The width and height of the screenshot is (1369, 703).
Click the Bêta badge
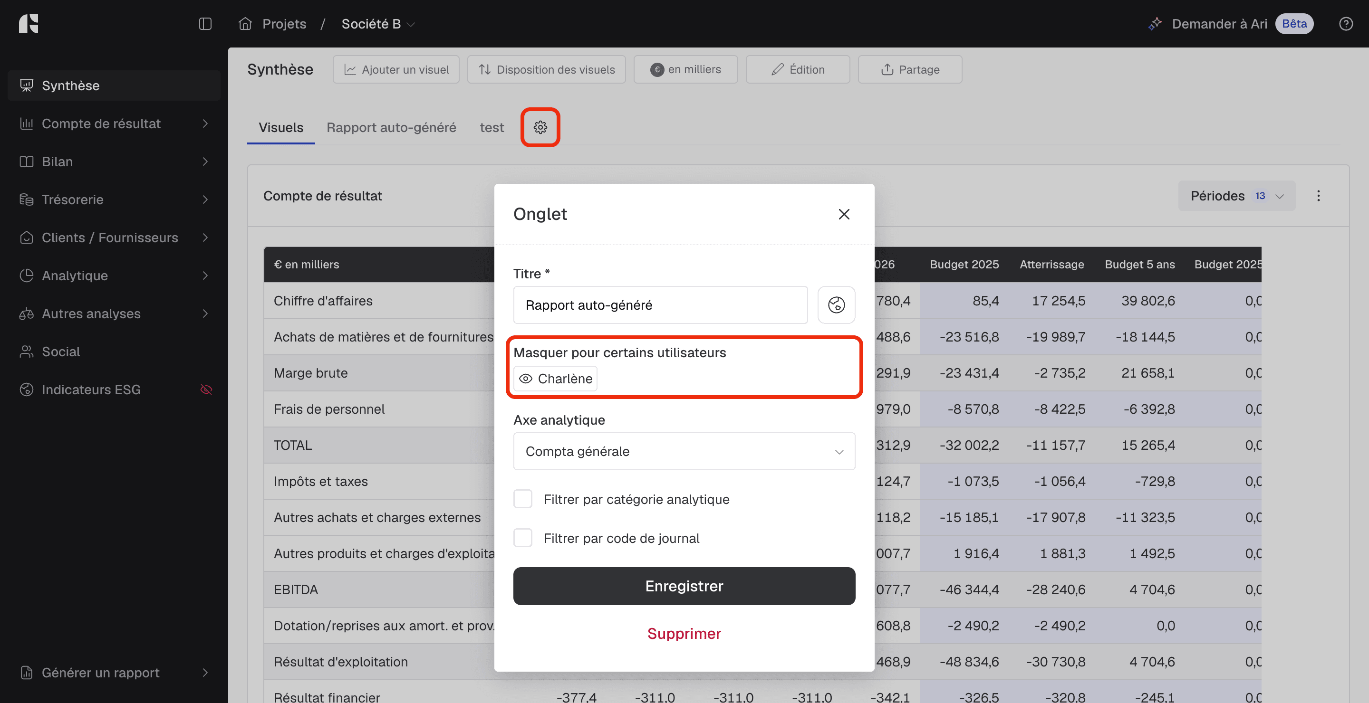(x=1294, y=24)
